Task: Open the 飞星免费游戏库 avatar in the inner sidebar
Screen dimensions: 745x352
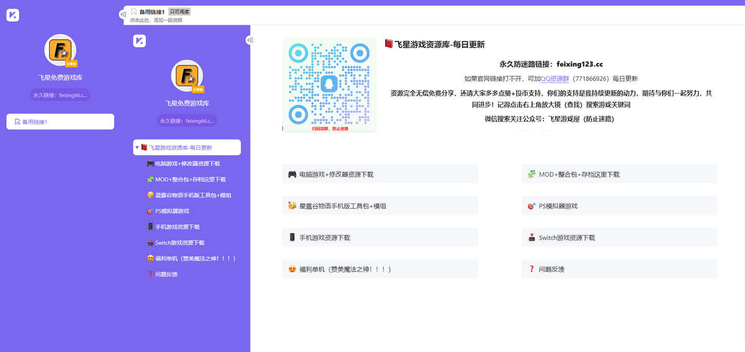Action: click(187, 76)
